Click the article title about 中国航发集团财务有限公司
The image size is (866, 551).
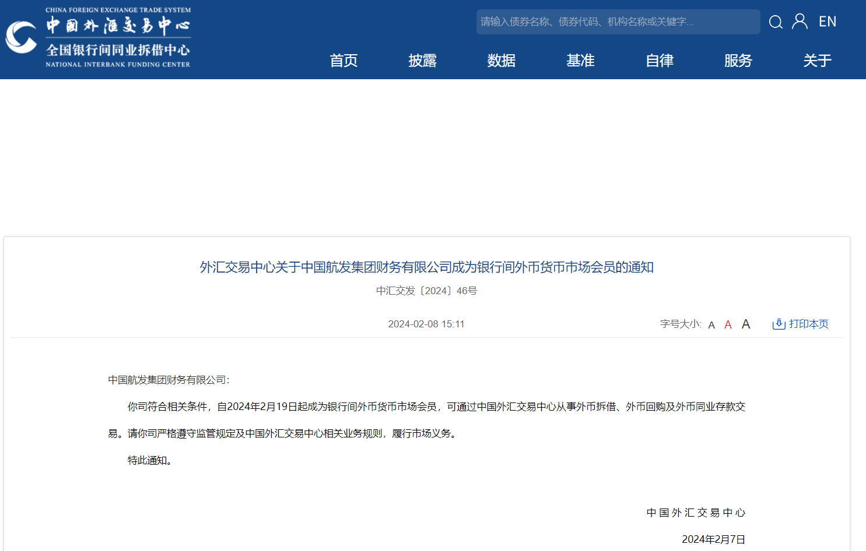click(x=426, y=267)
